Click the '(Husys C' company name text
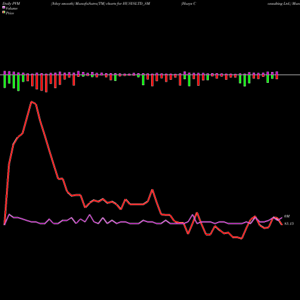The image size is (300, 300). coord(188,4)
